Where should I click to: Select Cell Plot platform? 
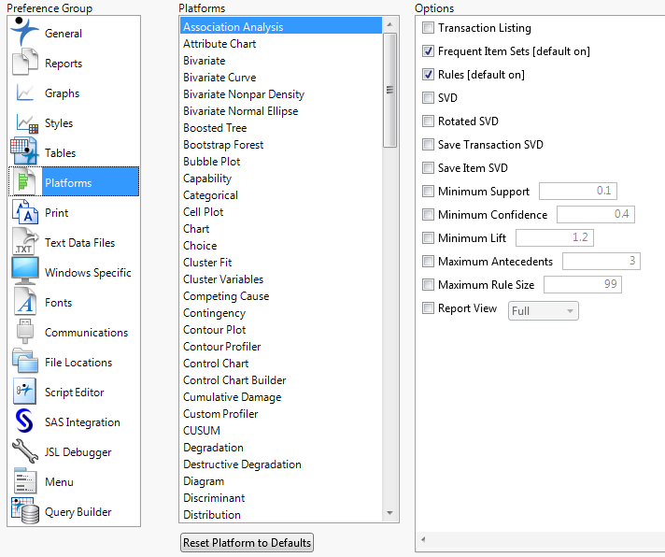[x=281, y=212]
